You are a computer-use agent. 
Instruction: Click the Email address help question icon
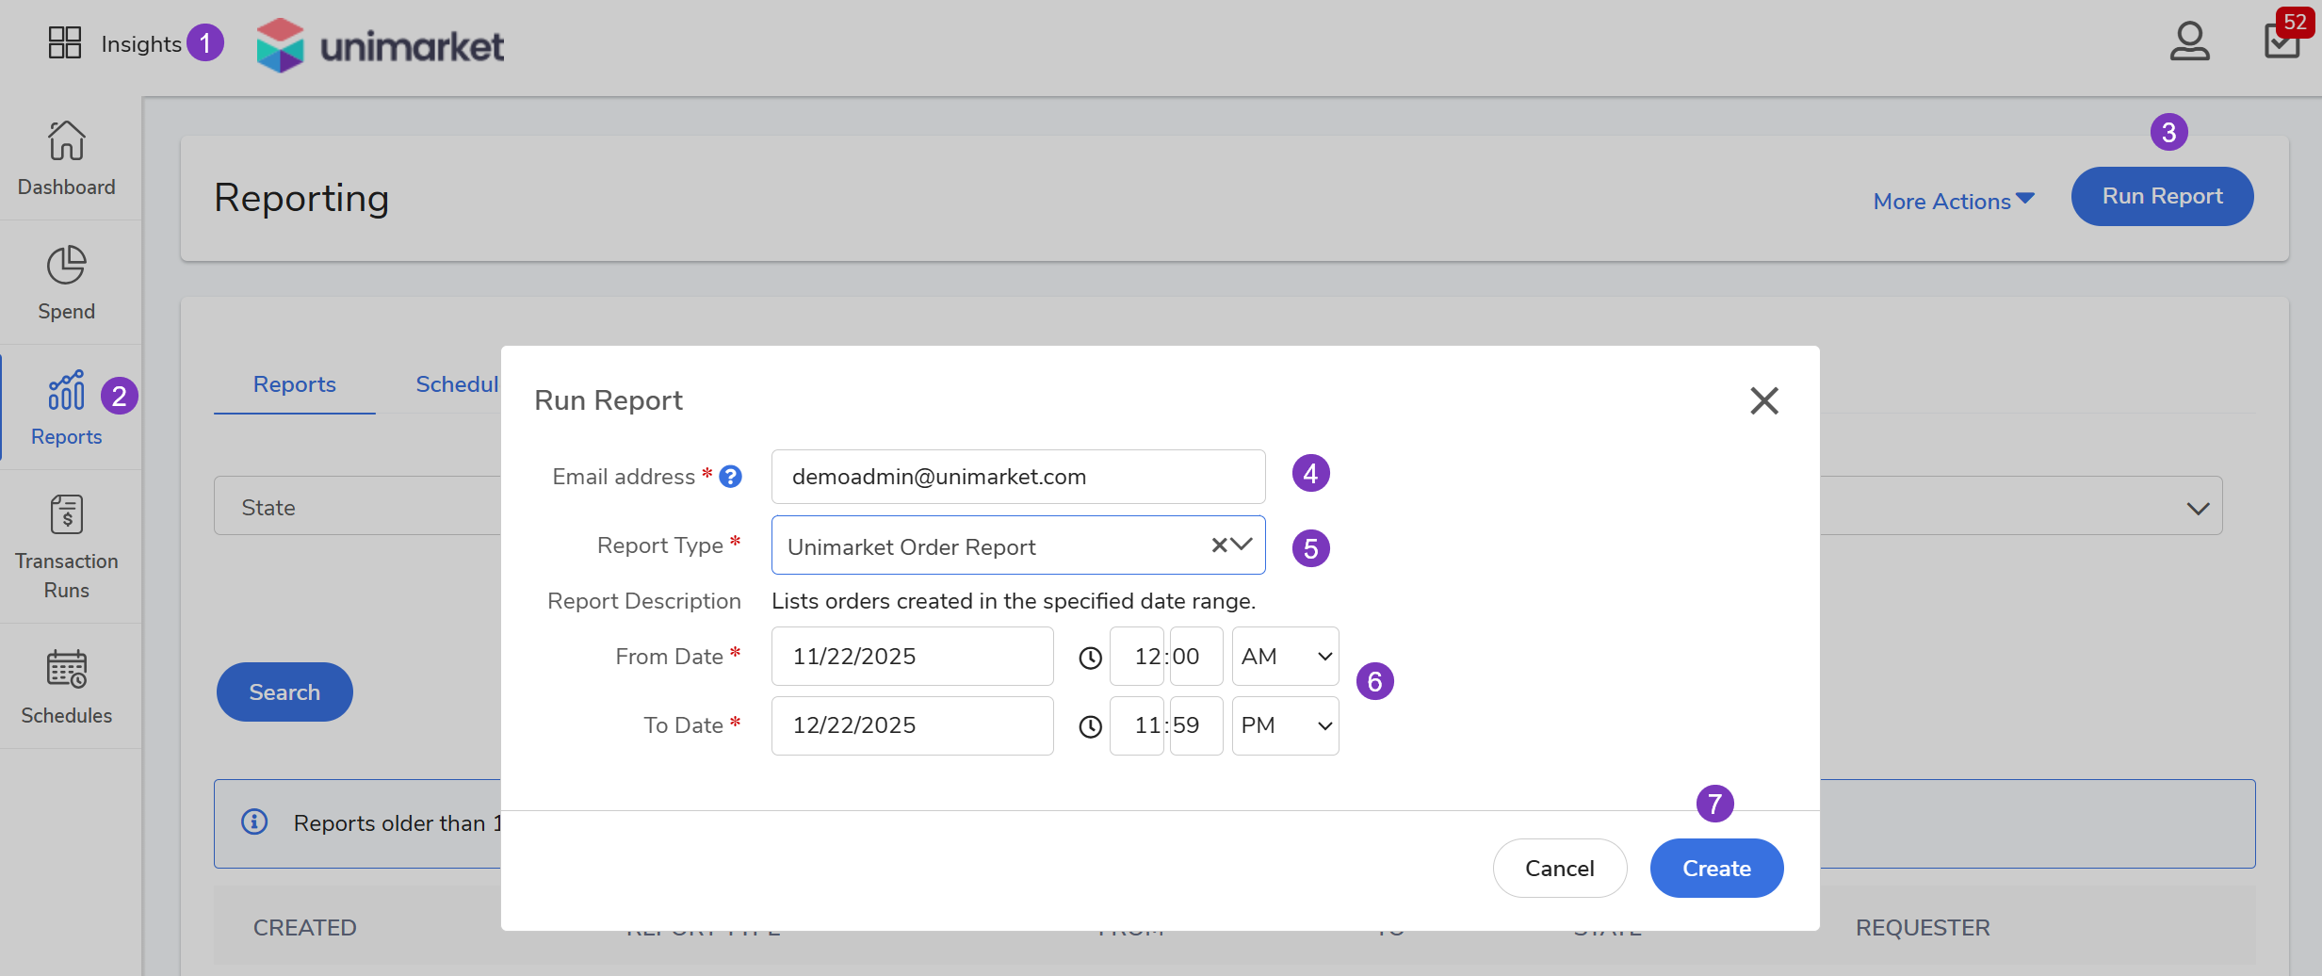click(x=730, y=477)
